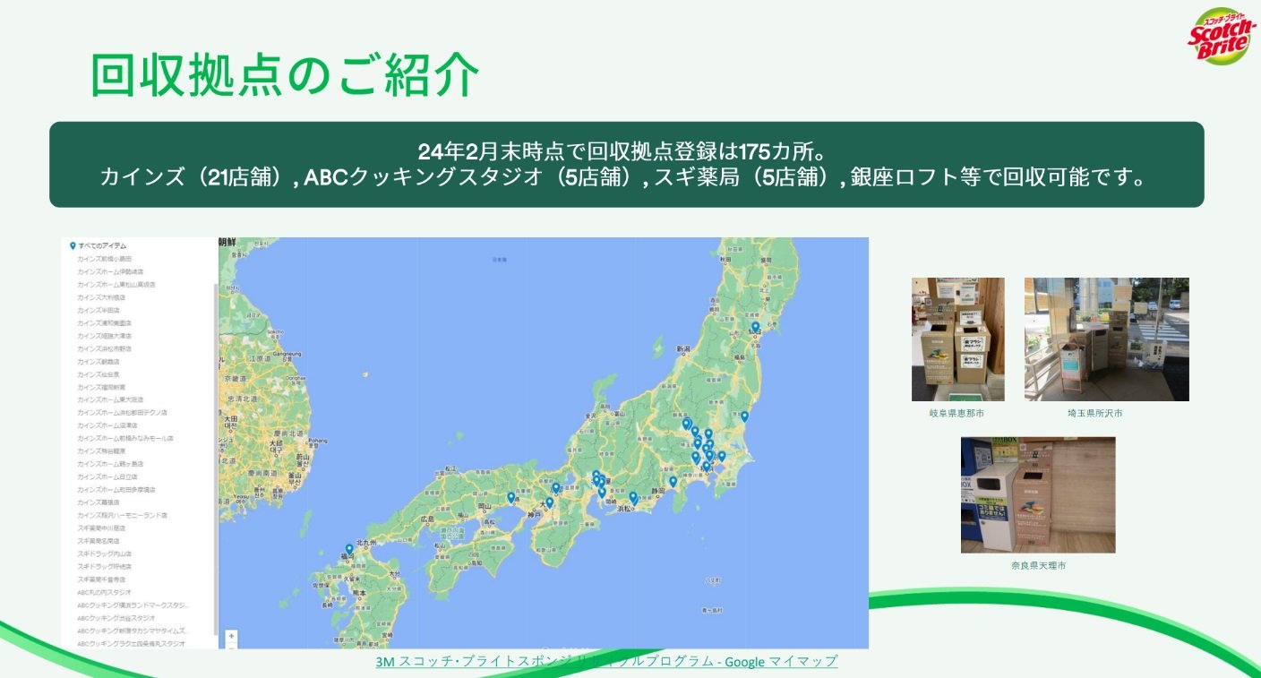Select カインズ浦和美園店 in the list
This screenshot has height=678, width=1261.
click(104, 322)
